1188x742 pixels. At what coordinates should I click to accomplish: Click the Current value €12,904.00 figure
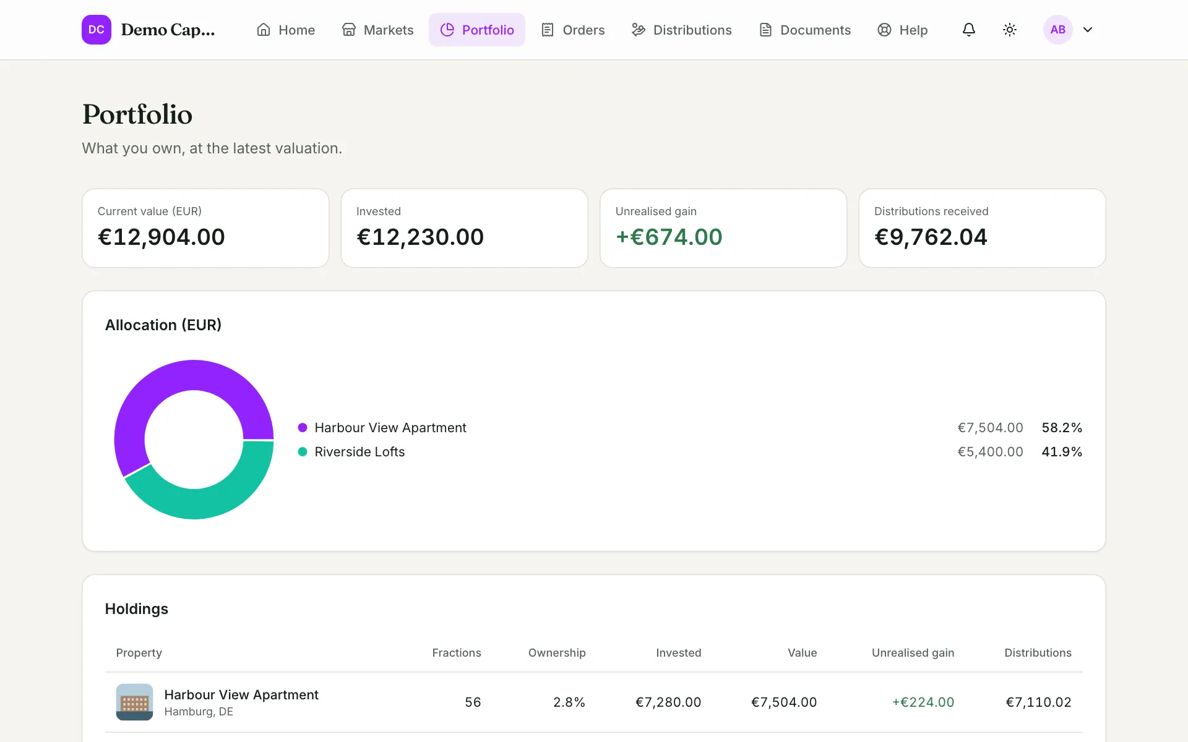161,237
